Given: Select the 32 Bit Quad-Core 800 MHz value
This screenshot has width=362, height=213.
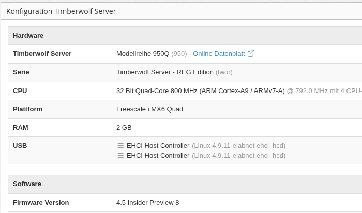Looking at the screenshot, I should coord(201,91).
